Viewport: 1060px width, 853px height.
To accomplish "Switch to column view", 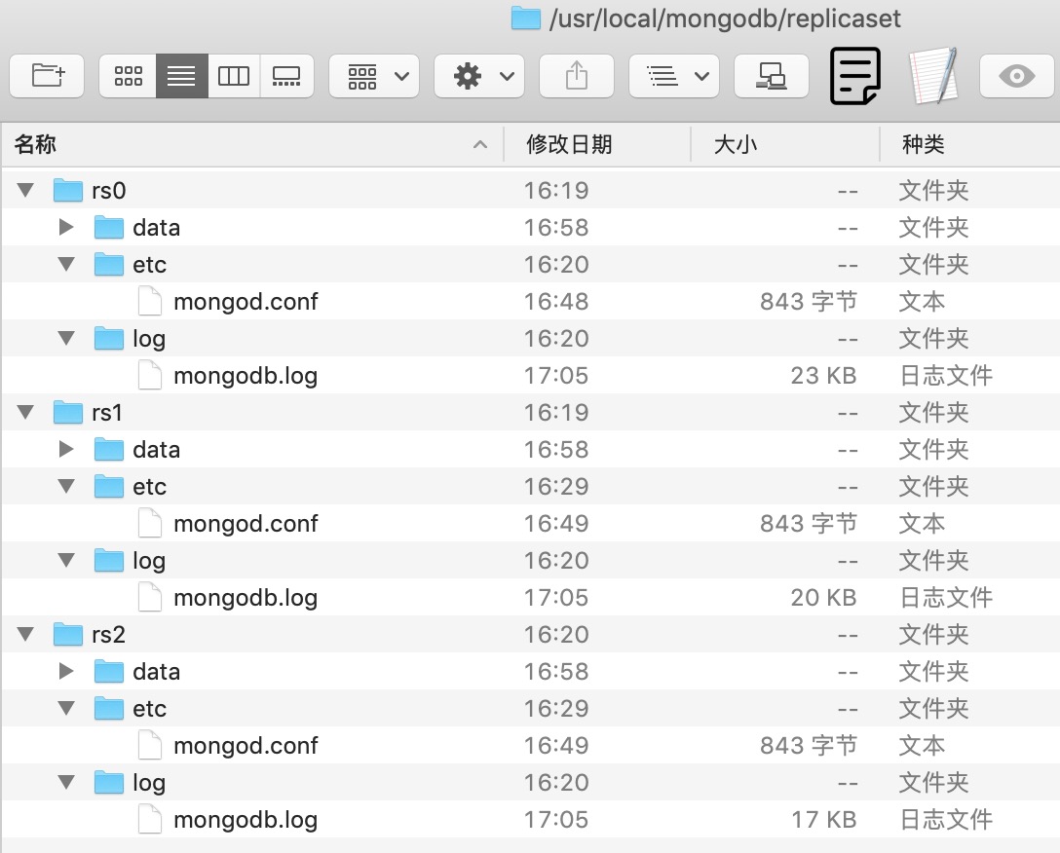I will 234,76.
